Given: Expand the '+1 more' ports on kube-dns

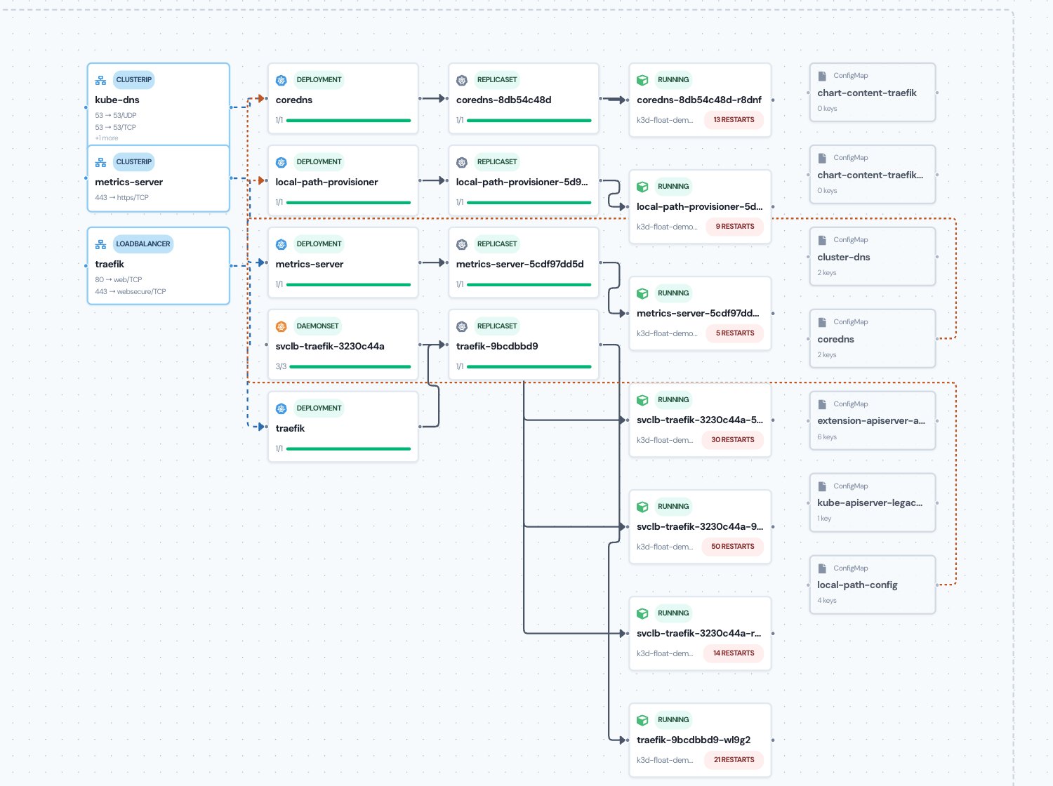Looking at the screenshot, I should [107, 138].
